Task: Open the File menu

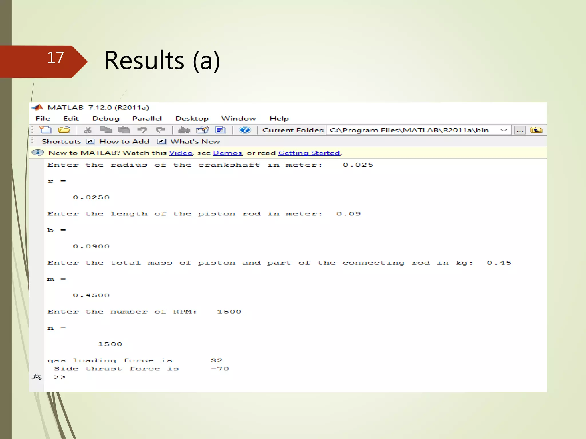Action: pyautogui.click(x=43, y=118)
